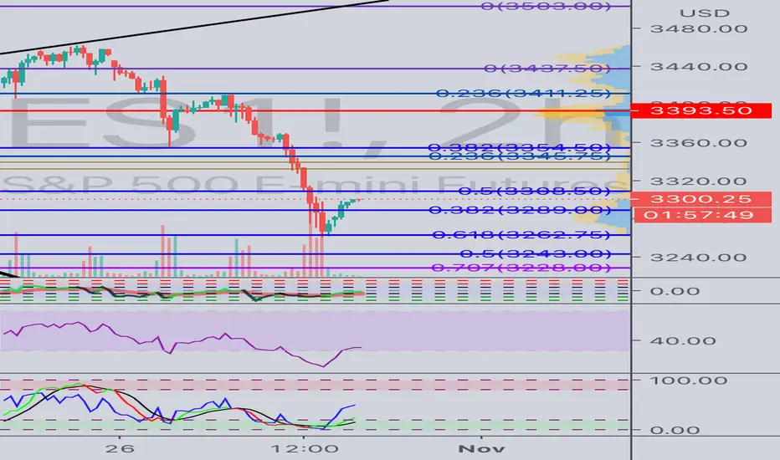The width and height of the screenshot is (780, 460).
Task: Click the 0.5(3243.00) Fibonacci label
Action: (x=536, y=253)
